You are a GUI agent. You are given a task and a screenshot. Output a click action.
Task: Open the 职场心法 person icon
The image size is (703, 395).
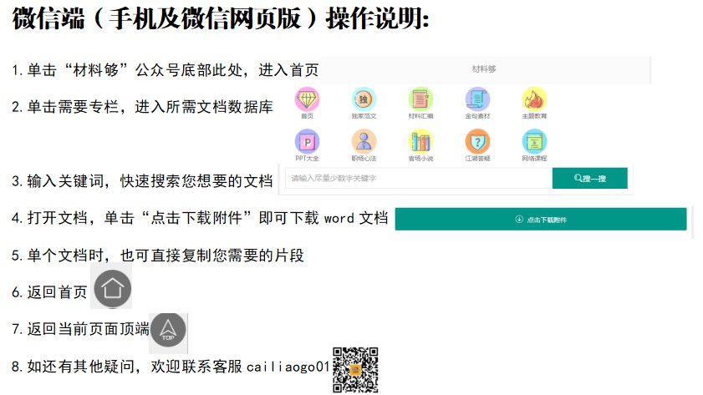(x=364, y=142)
